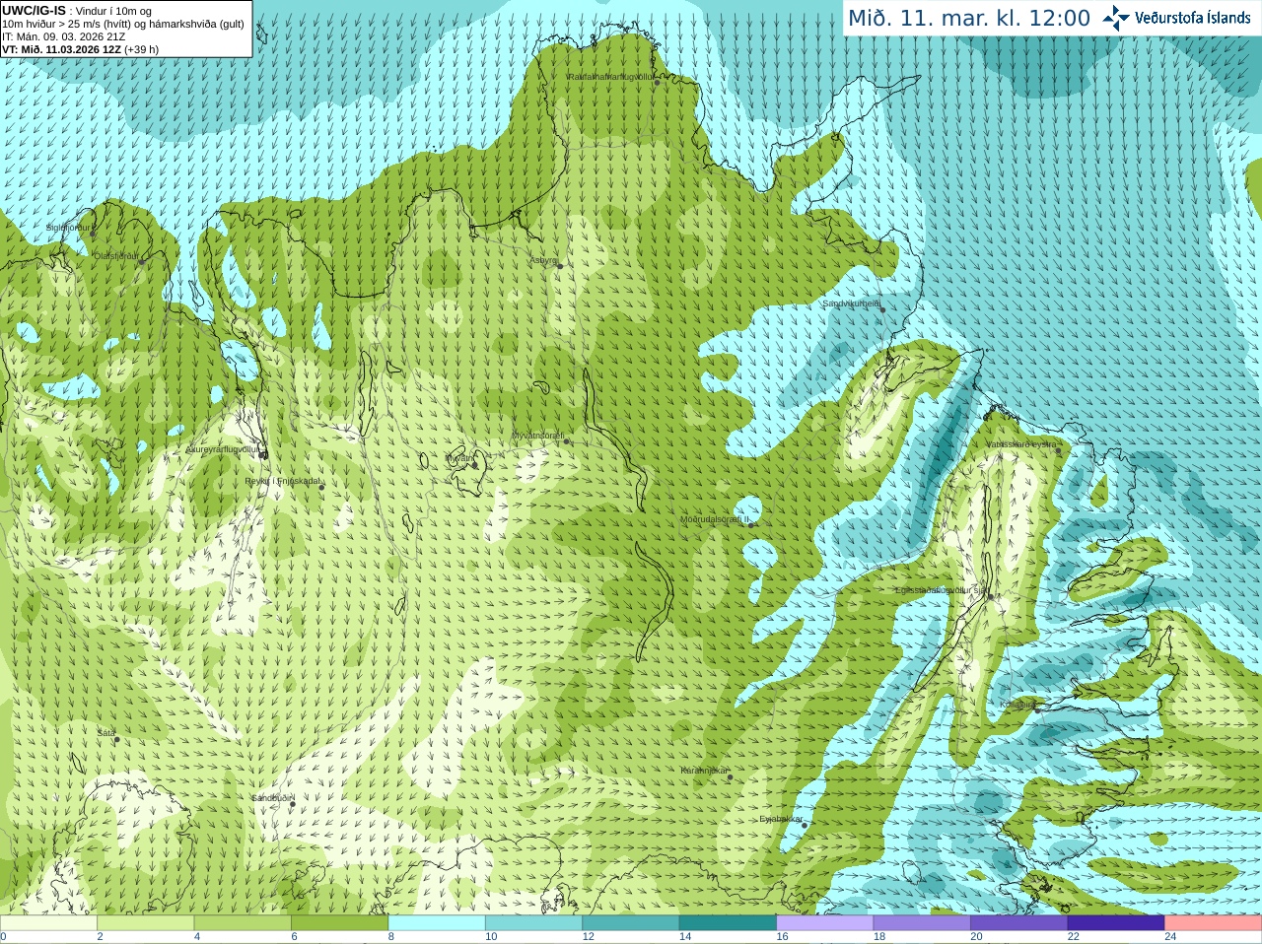Pick the 22–24 m/s dark indigo legend swatch

(1116, 923)
